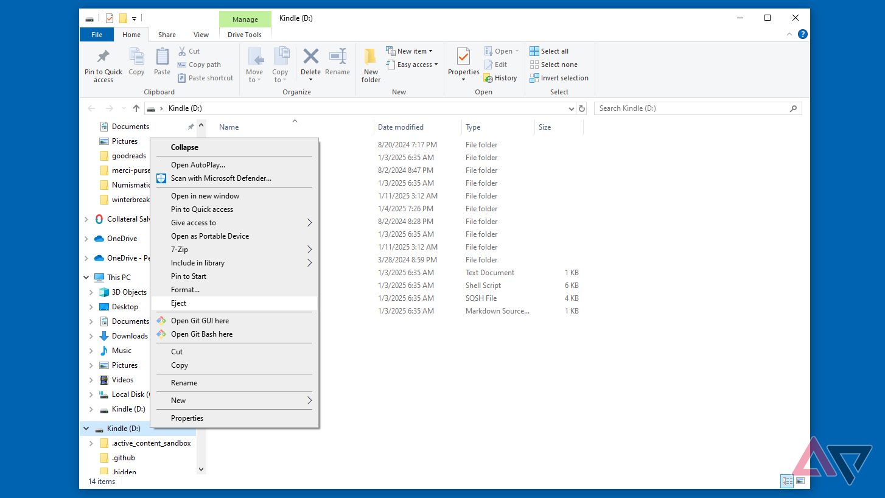885x498 pixels.
Task: Open the Easy access dropdown
Action: click(x=412, y=65)
